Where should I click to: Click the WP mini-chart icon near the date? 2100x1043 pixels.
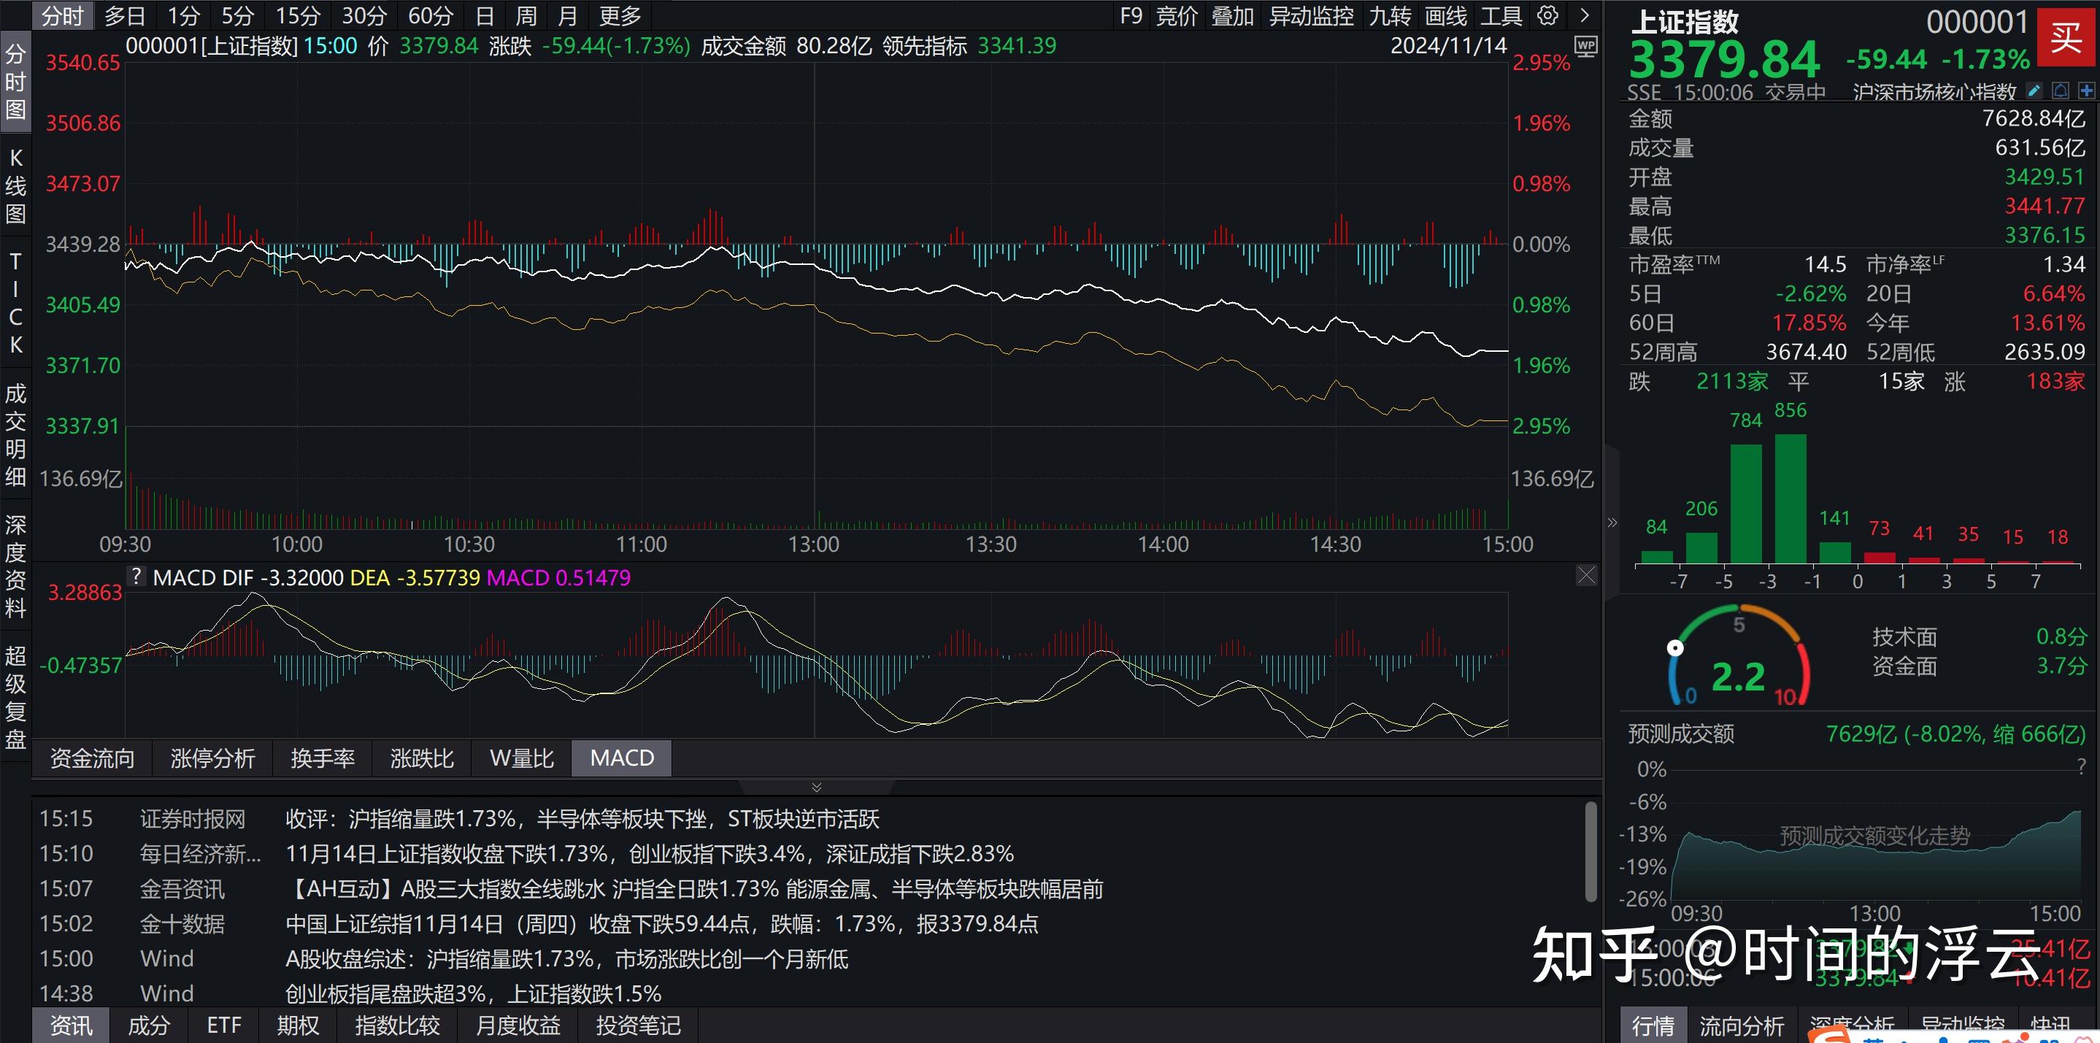1585,47
